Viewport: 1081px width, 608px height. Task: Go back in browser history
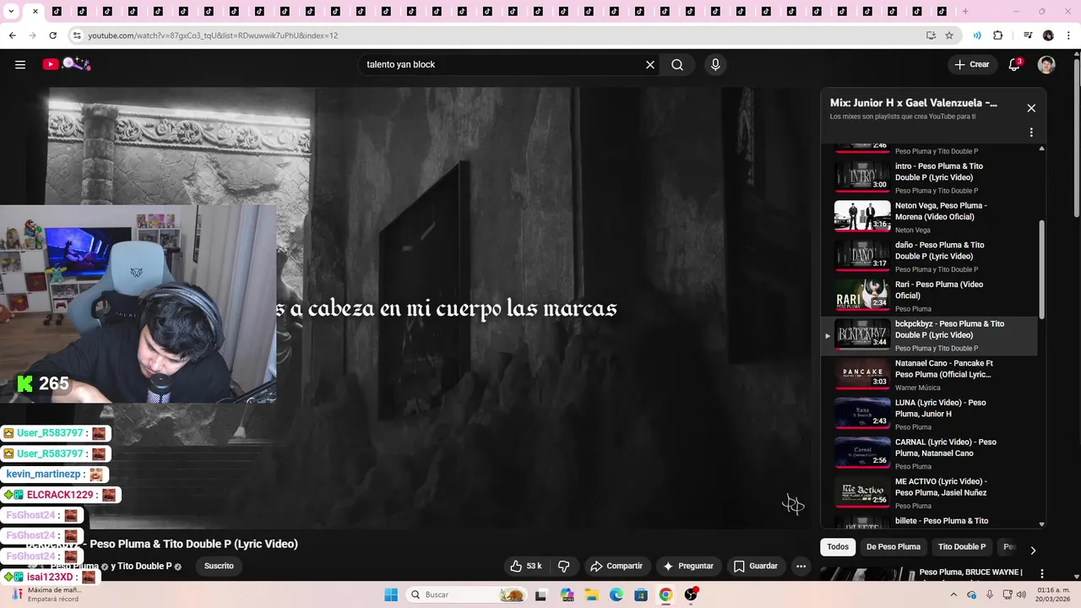[x=12, y=35]
